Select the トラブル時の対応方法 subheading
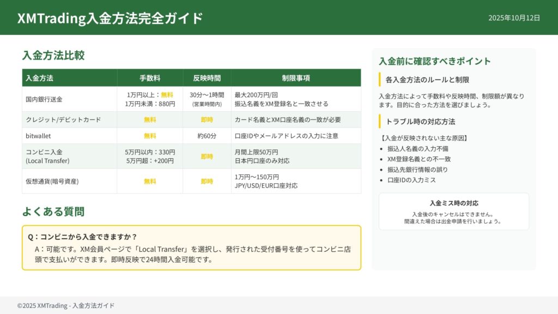 pyautogui.click(x=420, y=122)
